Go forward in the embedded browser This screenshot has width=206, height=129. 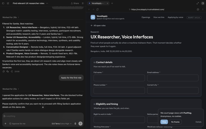93,9
